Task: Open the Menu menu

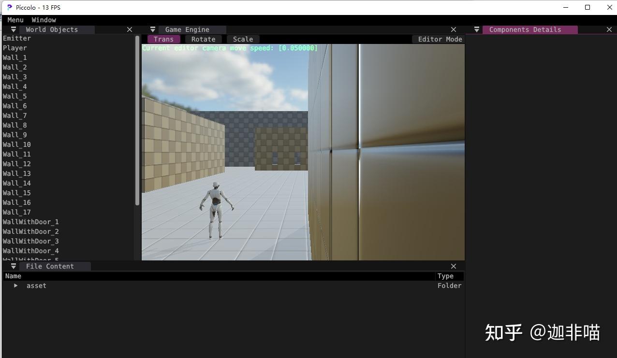Action: tap(15, 20)
